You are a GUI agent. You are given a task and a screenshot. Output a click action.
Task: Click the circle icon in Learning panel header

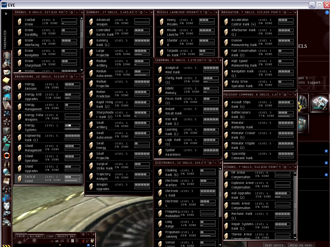pyautogui.click(x=210, y=60)
